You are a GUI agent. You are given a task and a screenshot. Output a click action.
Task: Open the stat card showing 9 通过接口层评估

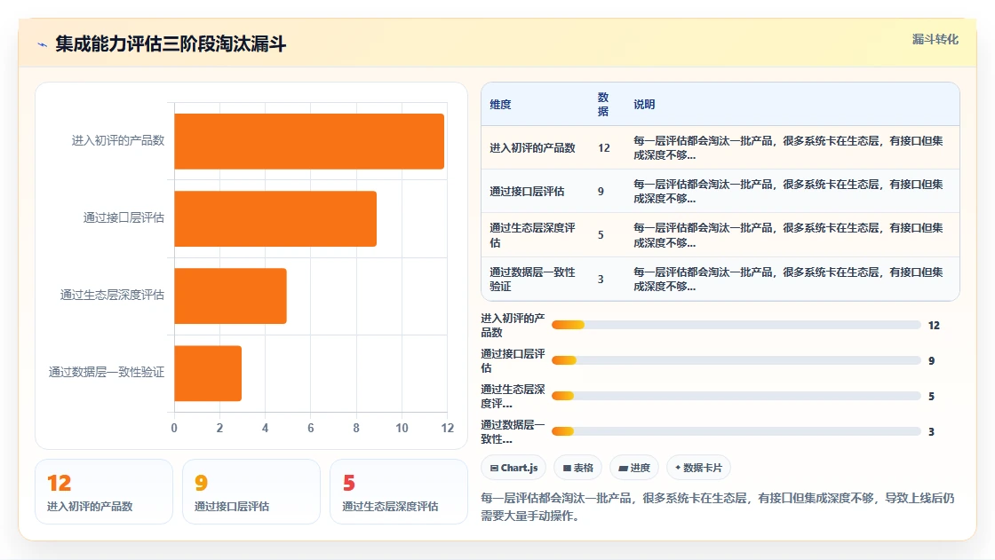click(251, 493)
